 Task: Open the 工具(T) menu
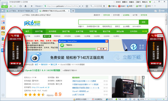point(138,2)
